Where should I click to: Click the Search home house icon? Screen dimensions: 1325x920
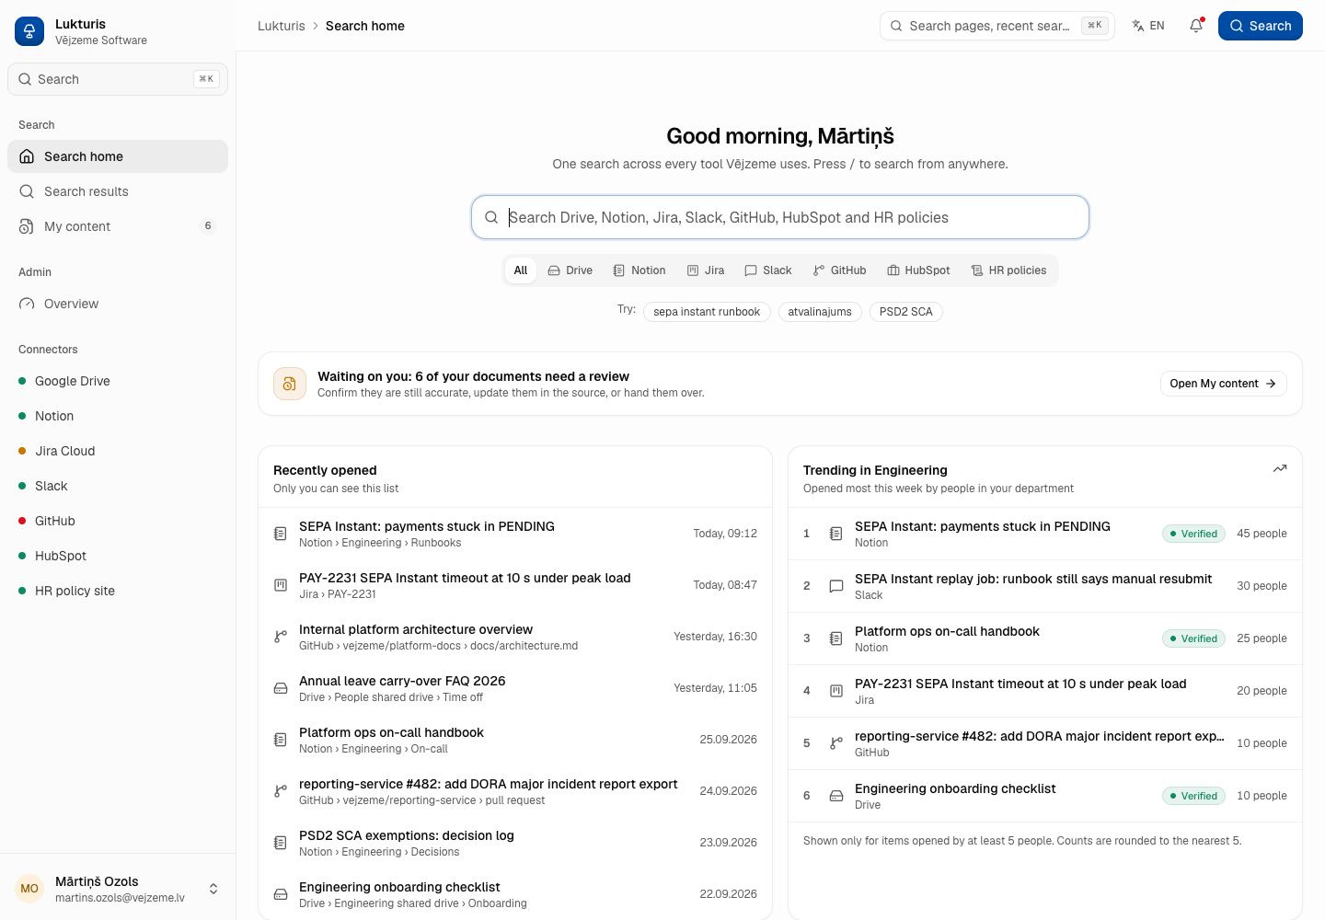[27, 156]
